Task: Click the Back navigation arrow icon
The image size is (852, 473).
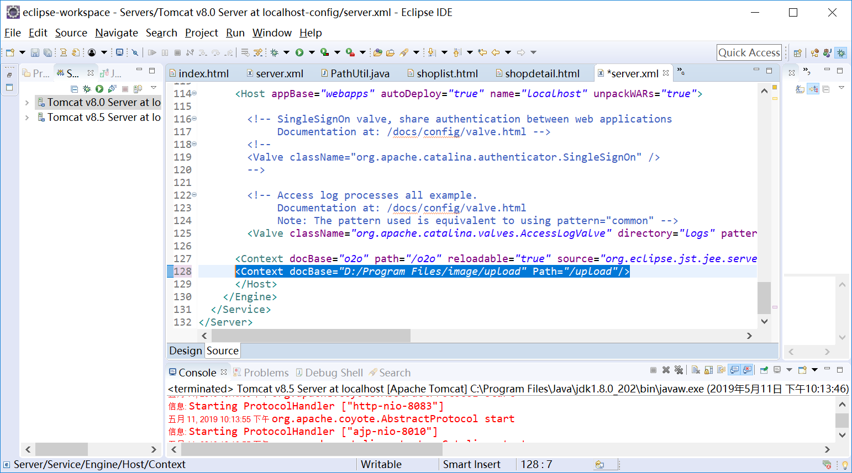Action: pyautogui.click(x=496, y=52)
